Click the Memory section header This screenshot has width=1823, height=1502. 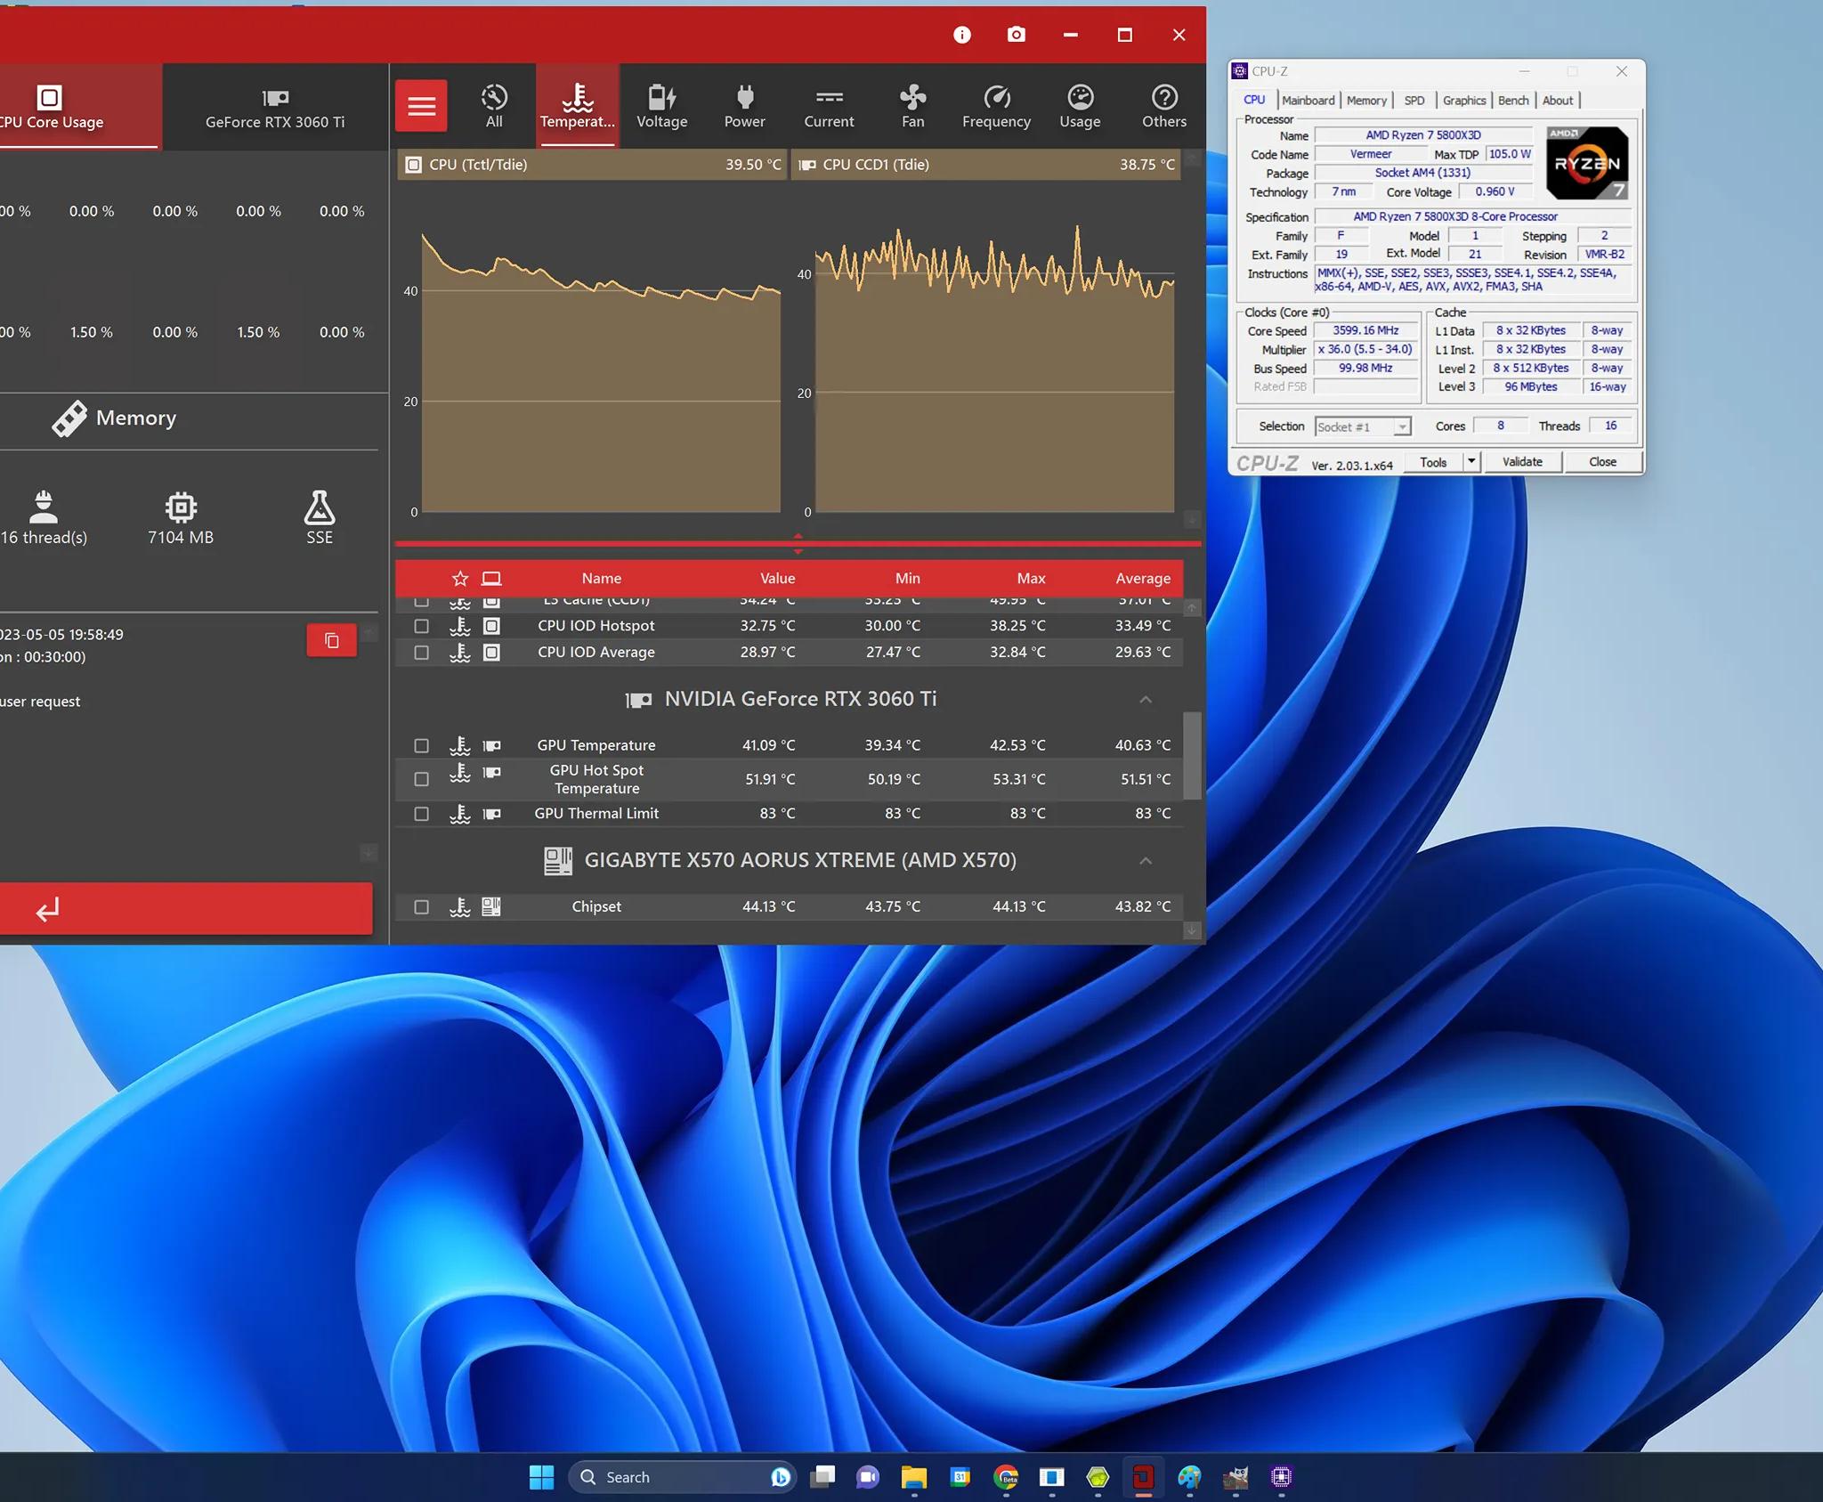pos(114,418)
